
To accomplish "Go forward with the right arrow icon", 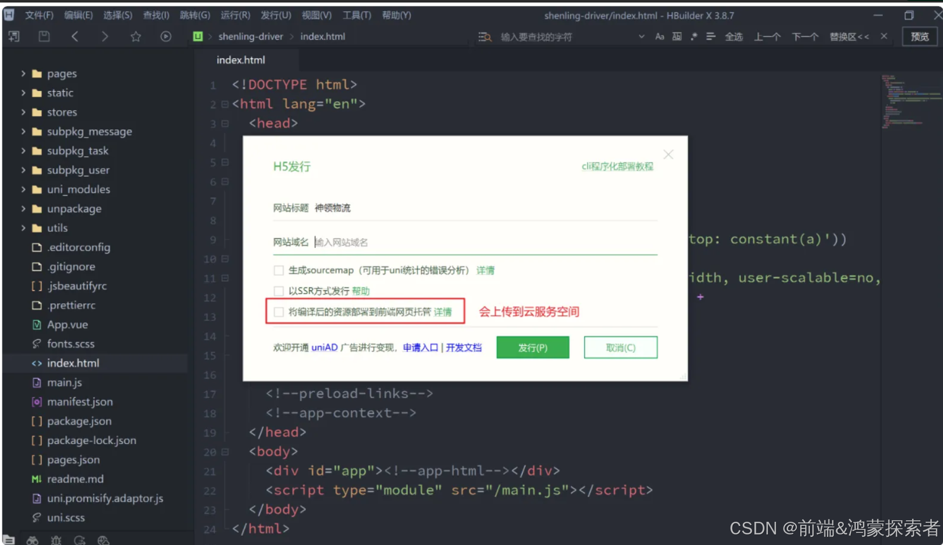I will pyautogui.click(x=105, y=36).
